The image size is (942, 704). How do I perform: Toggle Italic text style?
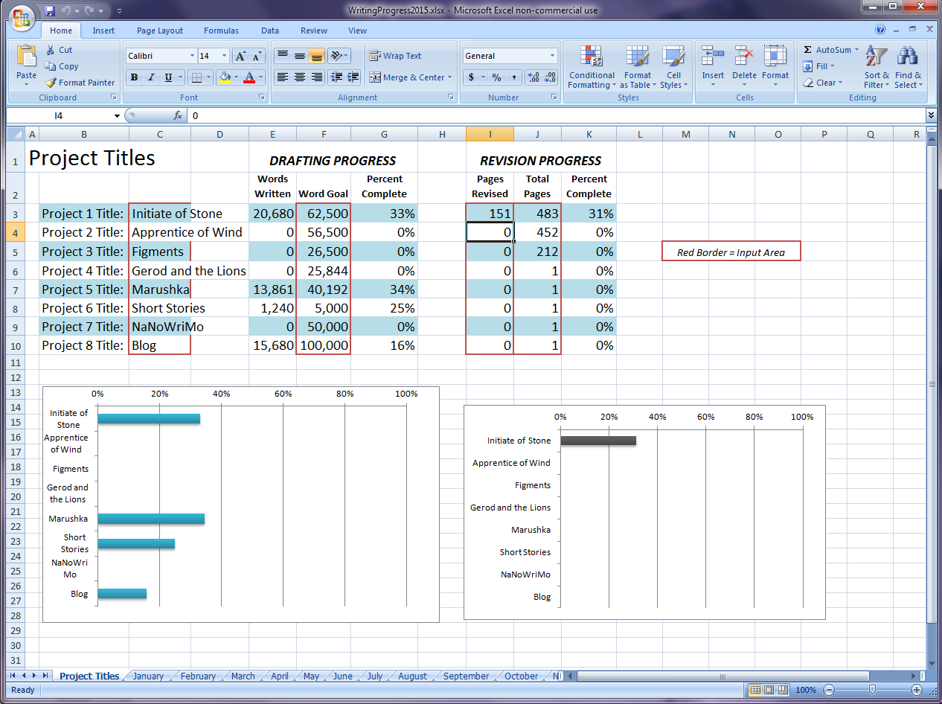pos(151,77)
